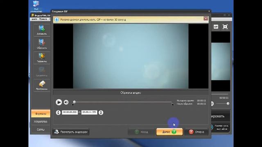Close the Создание GIF dialog window
Screen dimensions: 262x147
click(x=209, y=11)
